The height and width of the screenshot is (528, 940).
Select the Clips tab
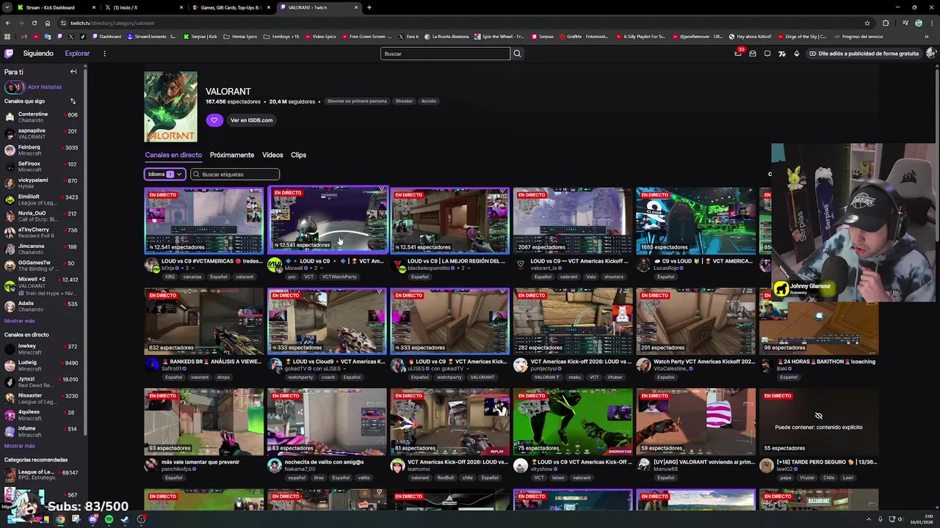[298, 155]
